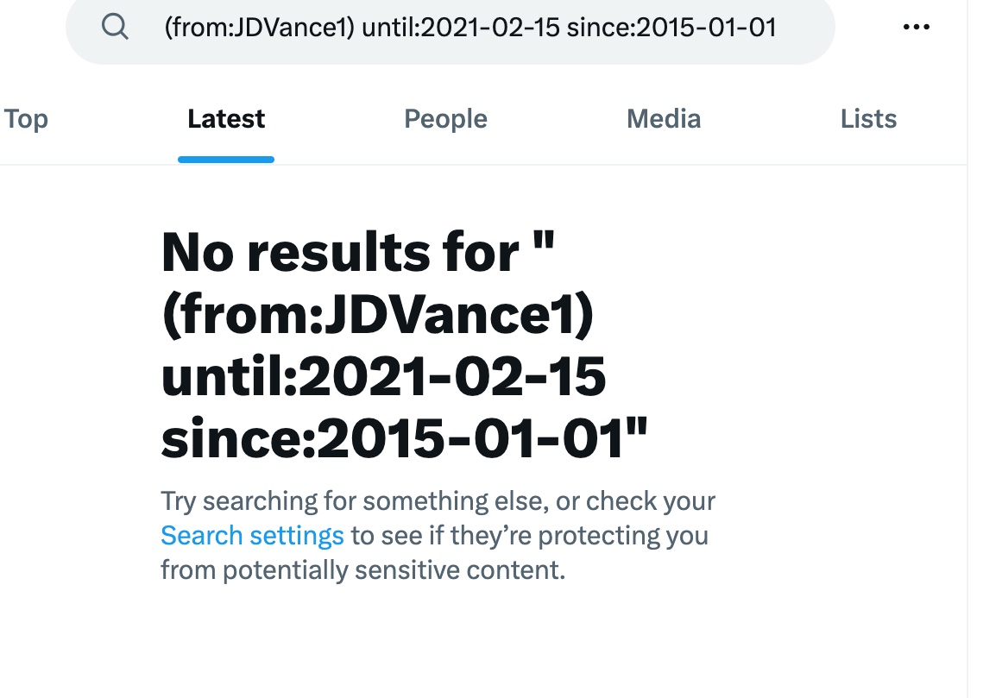This screenshot has height=698, width=1002.
Task: Open the three-dot more options menu
Action: click(917, 28)
